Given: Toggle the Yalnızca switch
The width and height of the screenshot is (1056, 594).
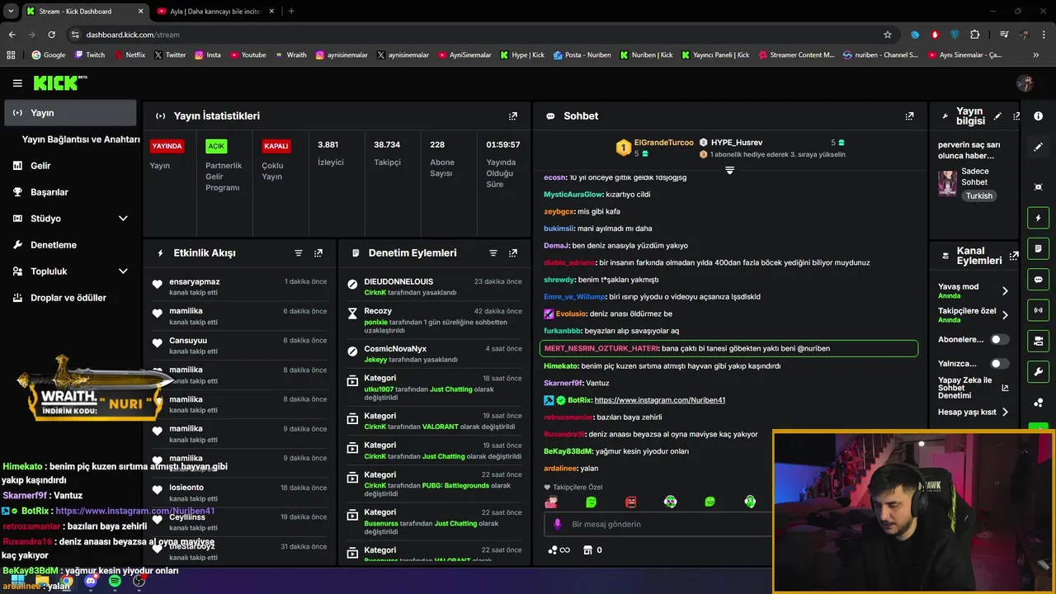Looking at the screenshot, I should pos(999,363).
